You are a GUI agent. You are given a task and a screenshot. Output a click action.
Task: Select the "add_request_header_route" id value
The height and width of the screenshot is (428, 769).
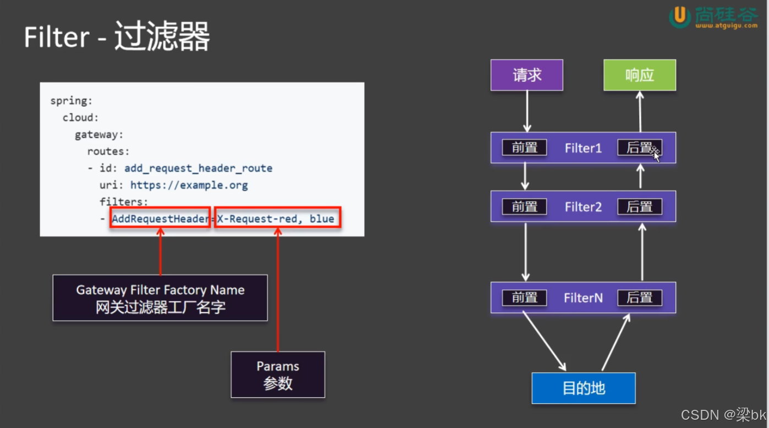(199, 168)
